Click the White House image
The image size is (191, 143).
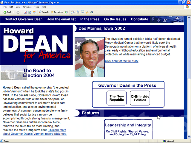[14, 73]
